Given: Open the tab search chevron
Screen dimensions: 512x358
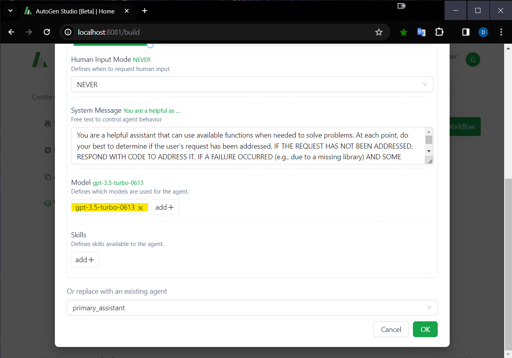Looking at the screenshot, I should [10, 11].
